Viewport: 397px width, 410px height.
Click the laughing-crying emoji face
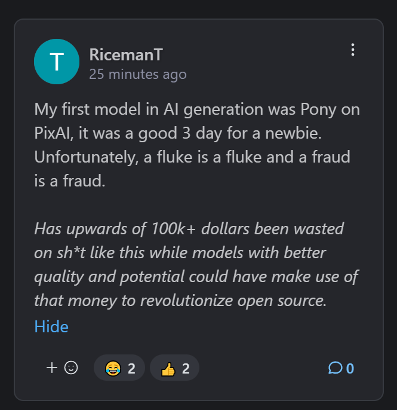click(112, 368)
